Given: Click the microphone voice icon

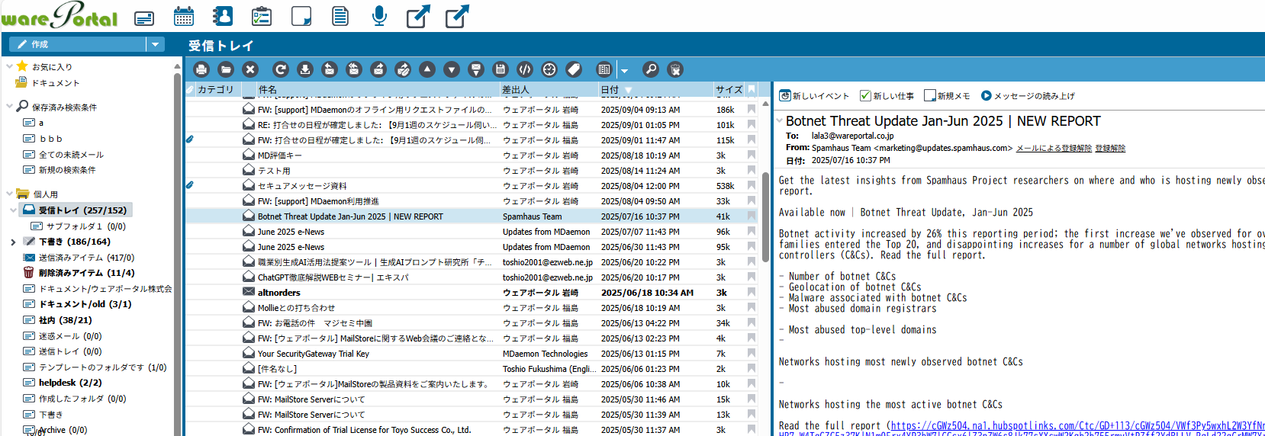Looking at the screenshot, I should tap(378, 16).
